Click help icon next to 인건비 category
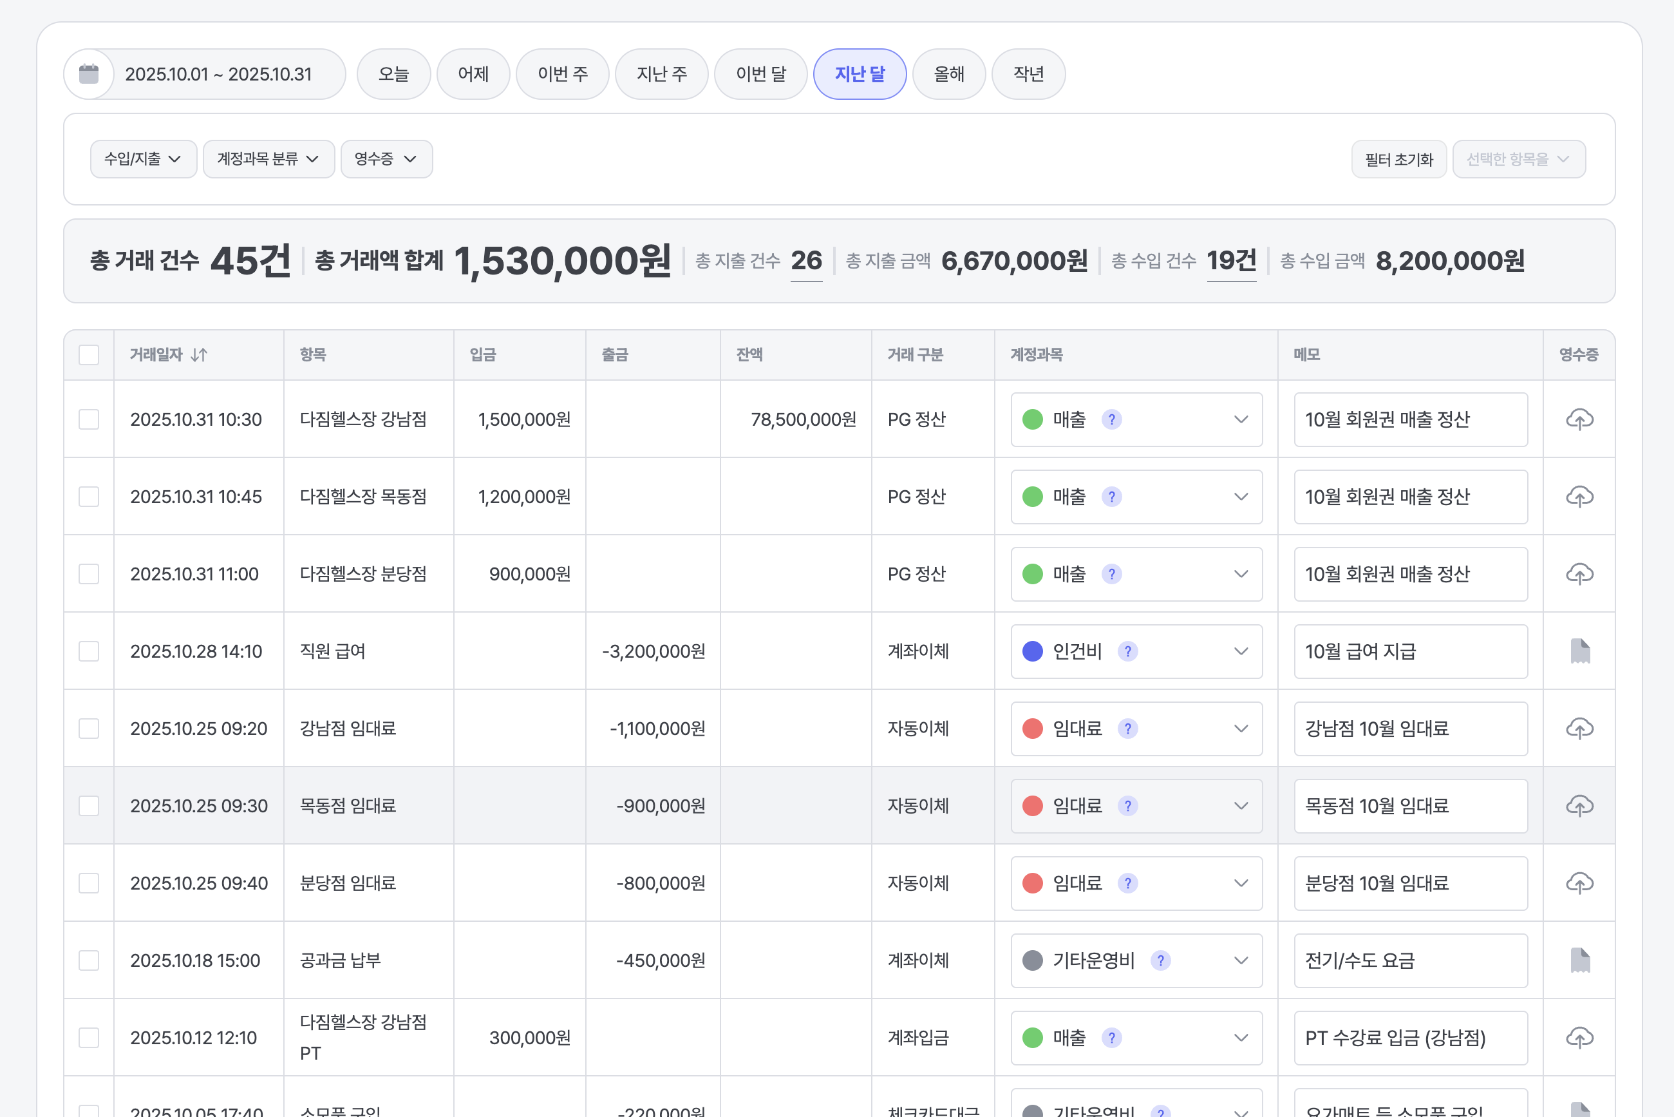Image resolution: width=1674 pixels, height=1117 pixels. click(1127, 651)
